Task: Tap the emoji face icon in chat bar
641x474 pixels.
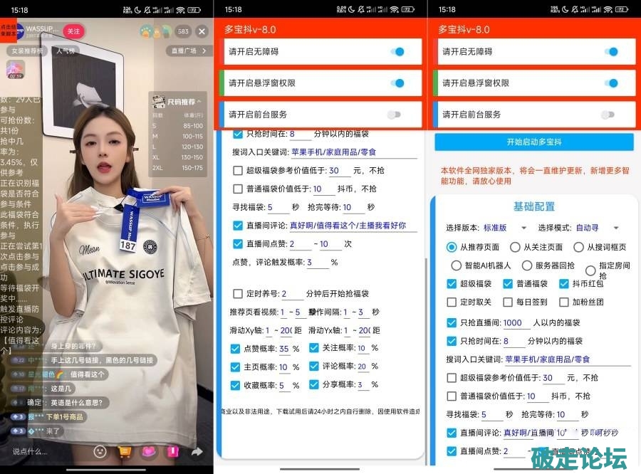Action: [x=100, y=451]
